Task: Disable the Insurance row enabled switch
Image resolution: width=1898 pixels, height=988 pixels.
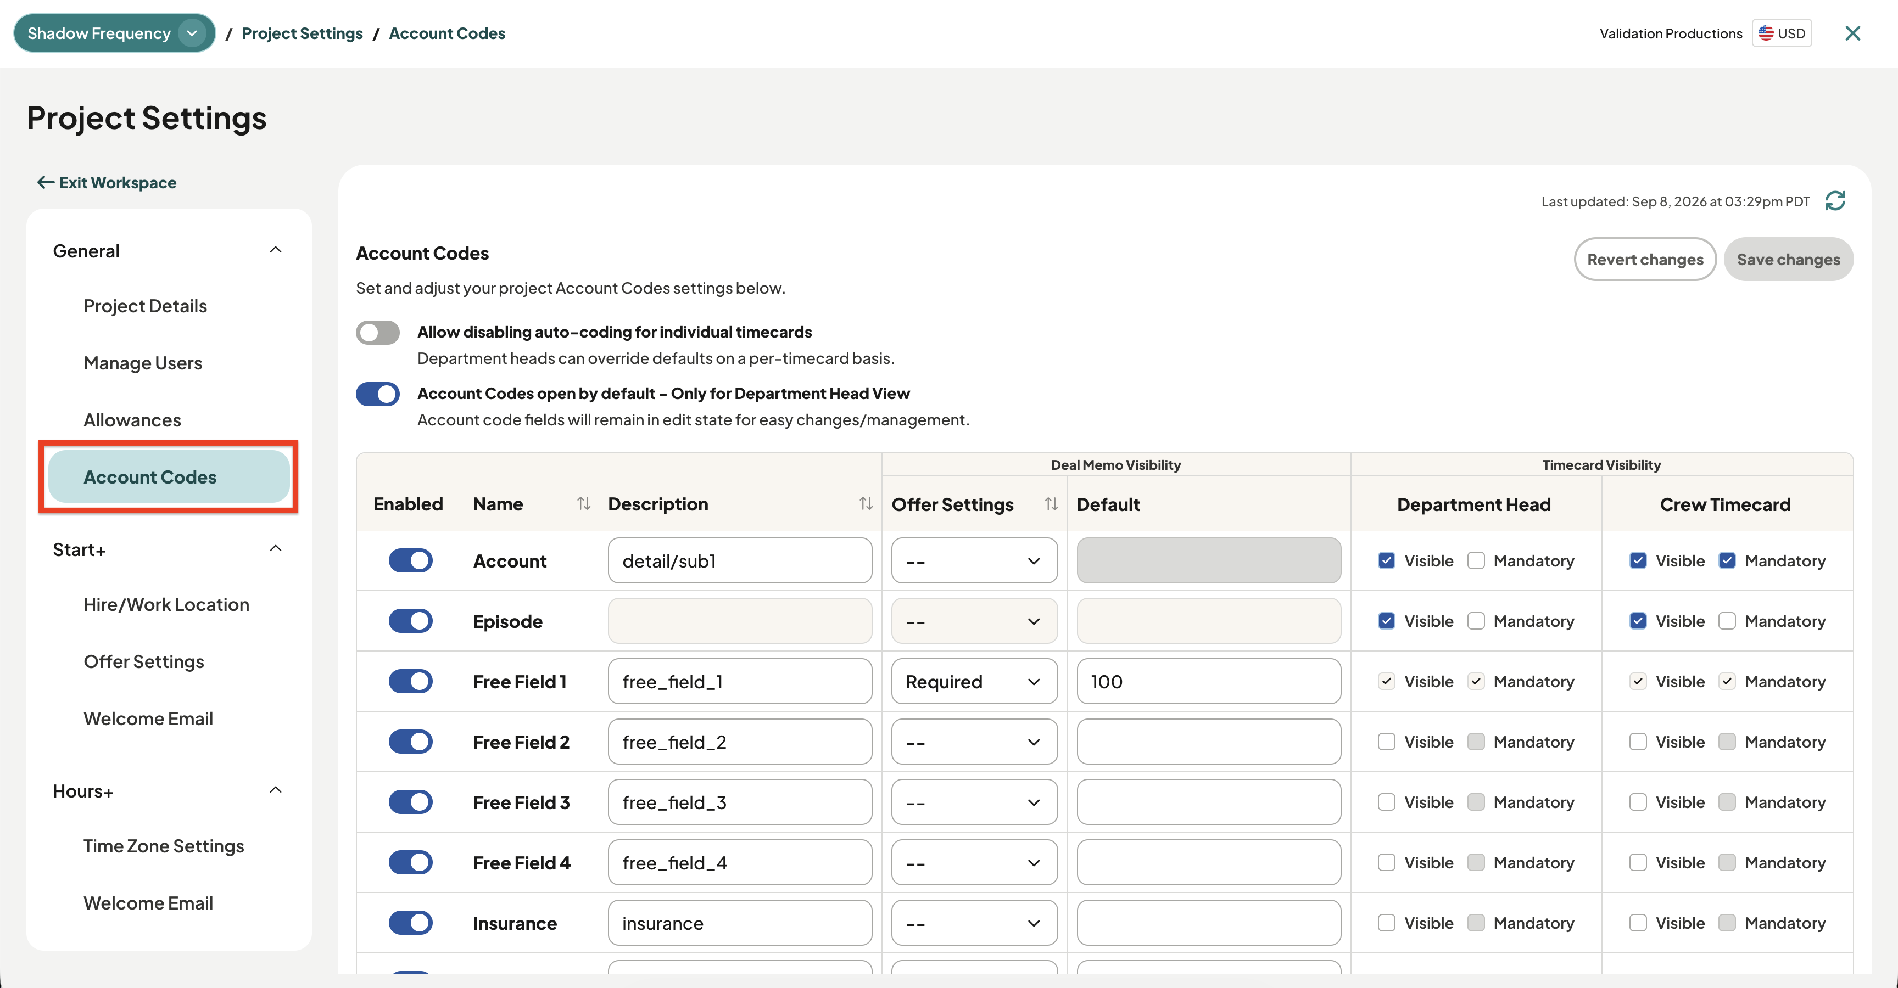Action: tap(410, 923)
